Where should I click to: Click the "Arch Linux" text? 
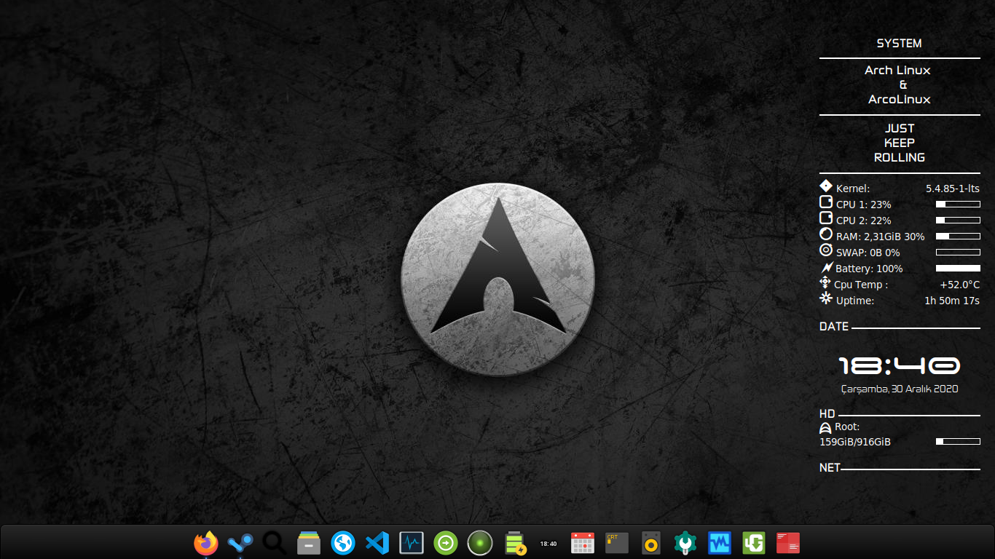click(x=898, y=71)
